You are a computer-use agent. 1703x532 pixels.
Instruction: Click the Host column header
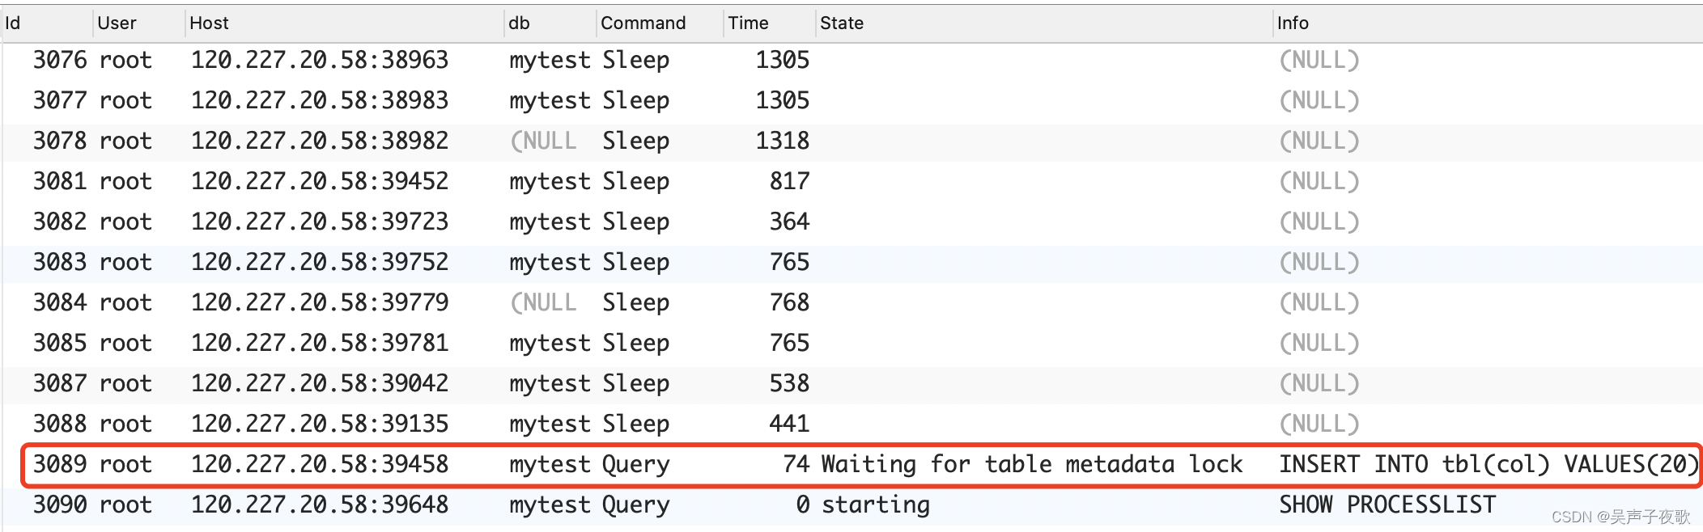coord(344,23)
